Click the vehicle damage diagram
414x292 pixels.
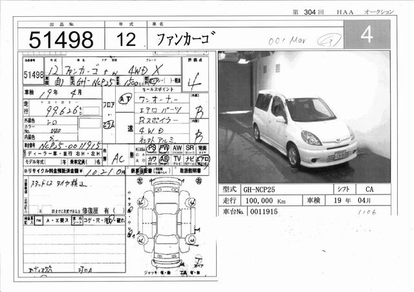[168, 223]
